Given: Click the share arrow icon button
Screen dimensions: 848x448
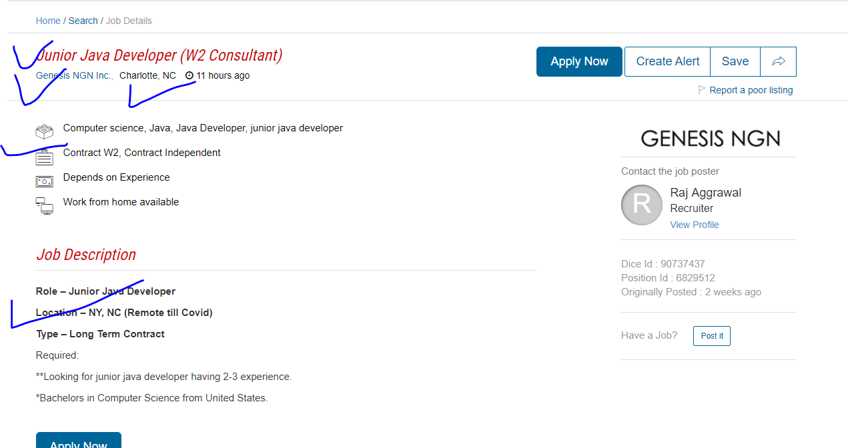Looking at the screenshot, I should [x=778, y=61].
